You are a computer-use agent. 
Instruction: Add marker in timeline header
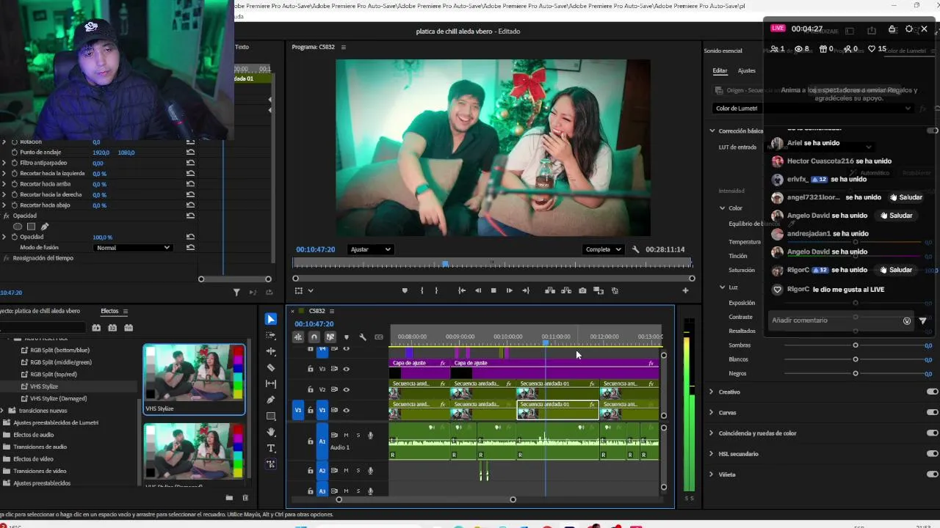(347, 337)
